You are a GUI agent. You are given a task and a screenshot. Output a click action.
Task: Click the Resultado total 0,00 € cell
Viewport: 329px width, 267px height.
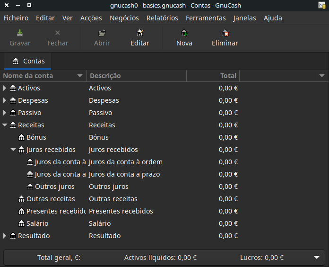[x=228, y=236]
